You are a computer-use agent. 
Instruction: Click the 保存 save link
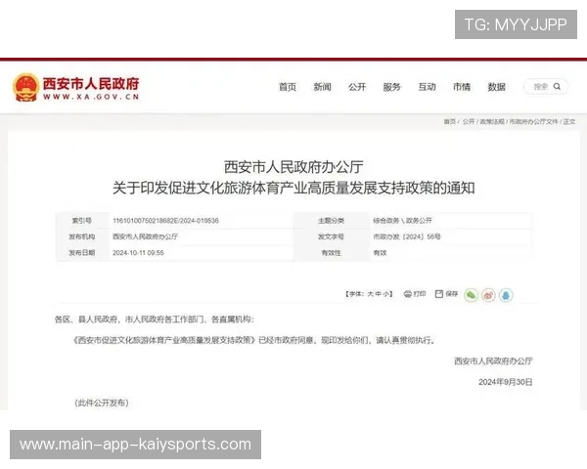point(451,294)
